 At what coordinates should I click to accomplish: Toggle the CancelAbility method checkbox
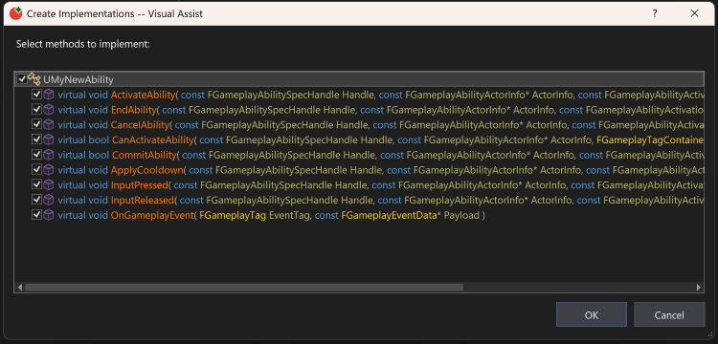pyautogui.click(x=36, y=125)
